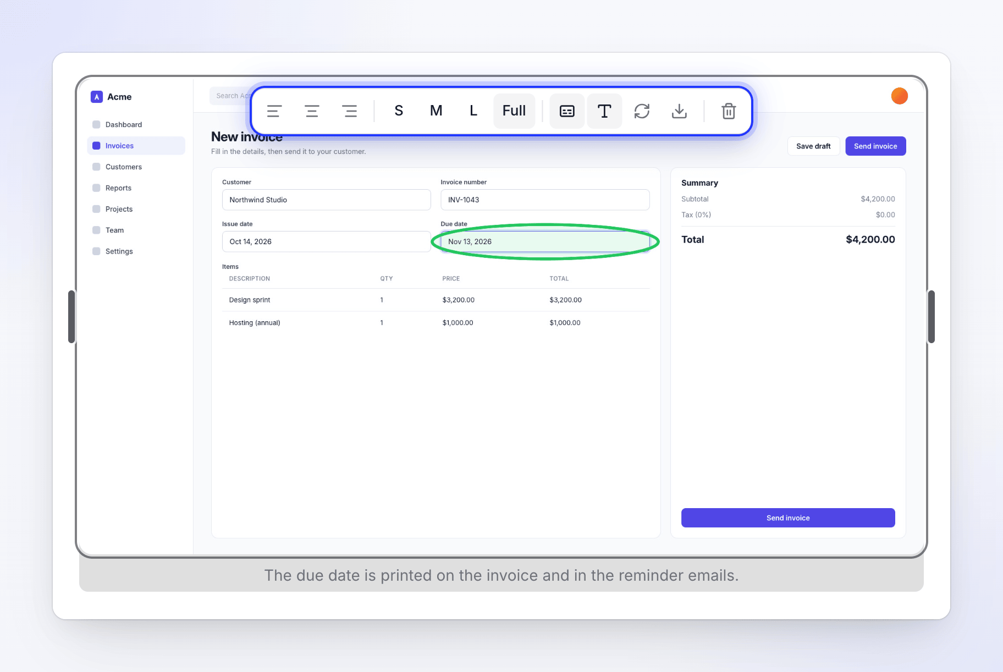Click the Search field
1003x672 pixels.
pyautogui.click(x=230, y=96)
